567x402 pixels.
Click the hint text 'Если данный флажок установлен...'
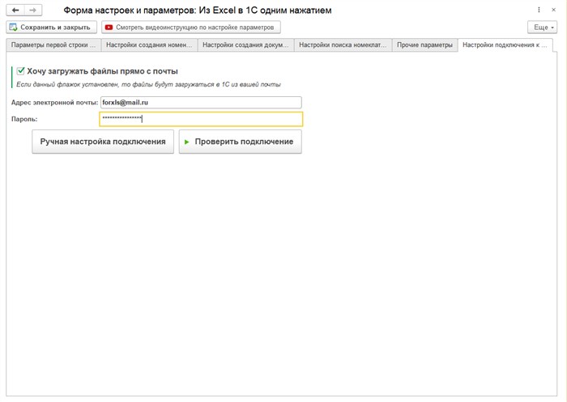(148, 84)
